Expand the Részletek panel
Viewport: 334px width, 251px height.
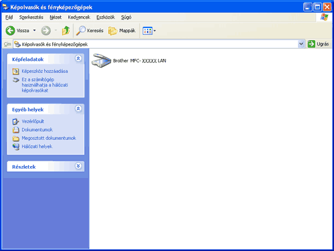coord(78,166)
